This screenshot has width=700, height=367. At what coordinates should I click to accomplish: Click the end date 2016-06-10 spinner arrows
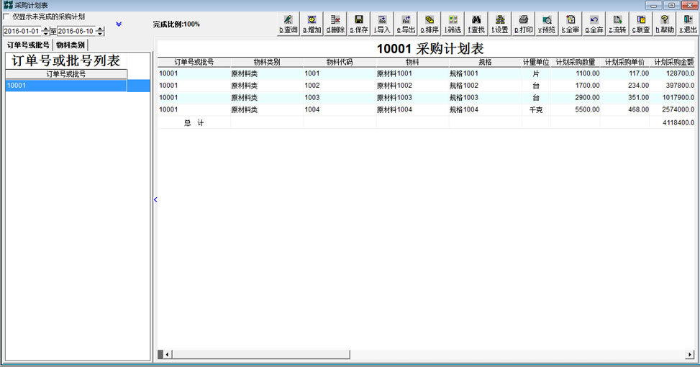100,31
